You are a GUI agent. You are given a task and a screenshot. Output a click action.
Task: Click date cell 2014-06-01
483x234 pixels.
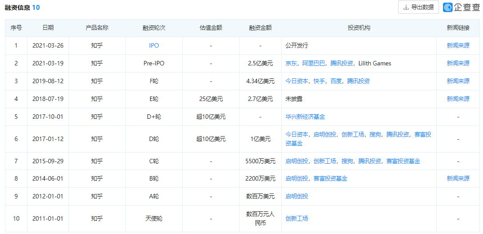(x=48, y=178)
